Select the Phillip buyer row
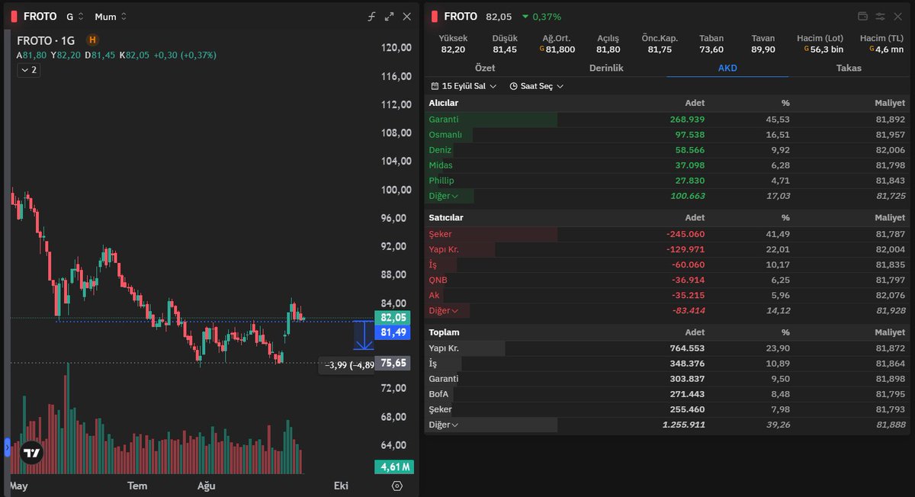This screenshot has width=915, height=497. pyautogui.click(x=667, y=181)
